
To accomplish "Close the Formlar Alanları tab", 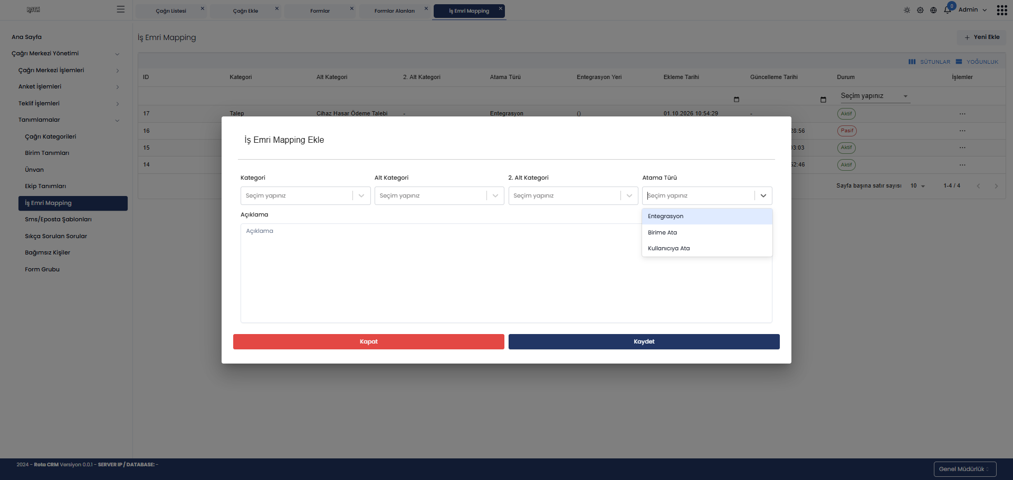I will coord(426,8).
